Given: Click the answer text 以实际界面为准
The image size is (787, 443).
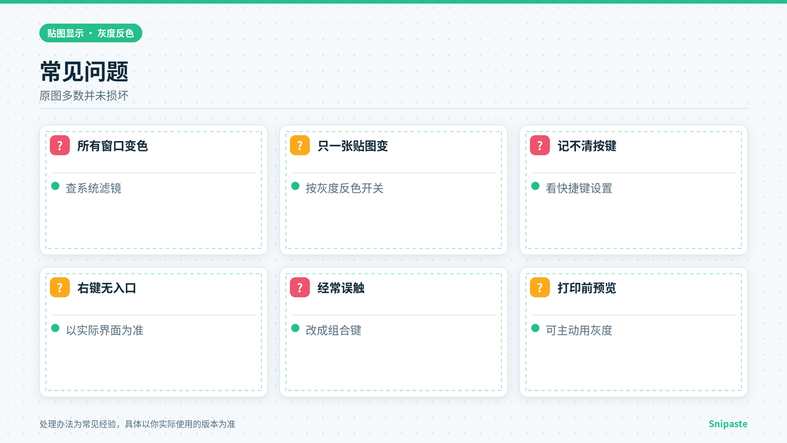Looking at the screenshot, I should coord(104,330).
